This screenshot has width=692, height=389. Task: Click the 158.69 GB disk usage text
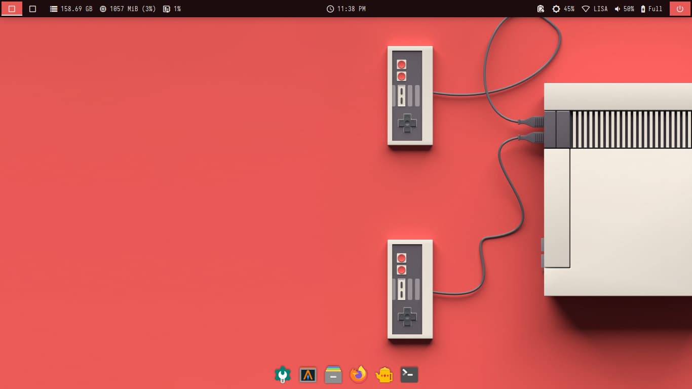[x=76, y=9]
